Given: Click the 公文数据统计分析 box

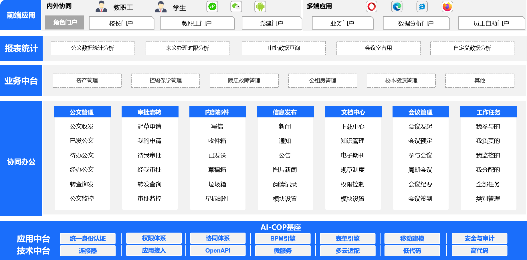Looking at the screenshot, I should pyautogui.click(x=92, y=48).
